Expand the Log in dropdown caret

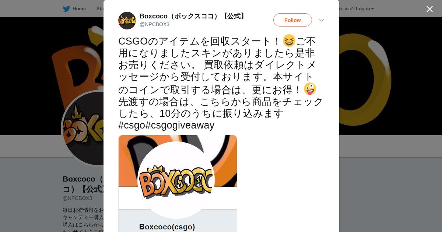372,9
